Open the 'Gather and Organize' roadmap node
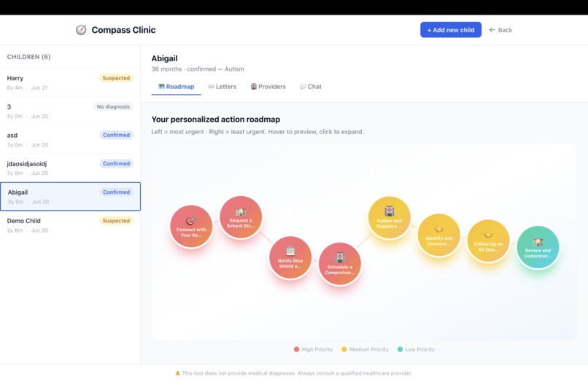The height and width of the screenshot is (382, 588). [390, 217]
